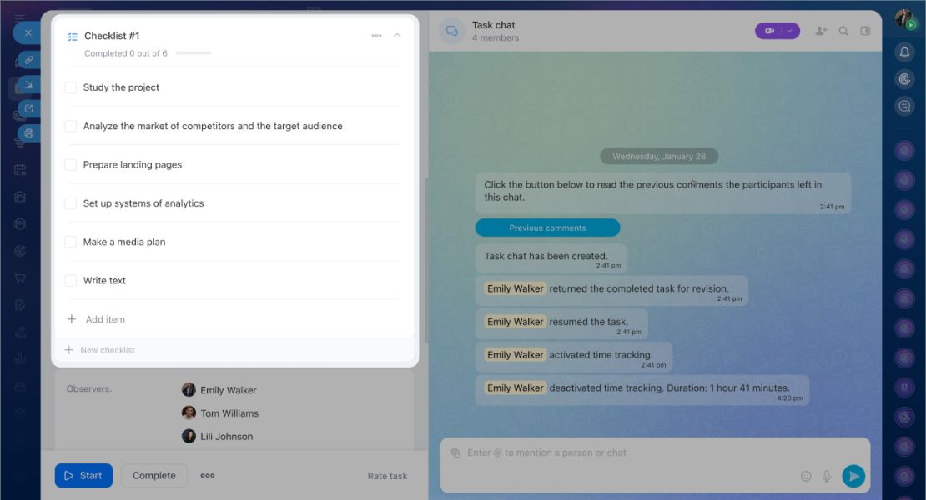
Task: Copy the task link with the chain icon
Action: tap(28, 60)
